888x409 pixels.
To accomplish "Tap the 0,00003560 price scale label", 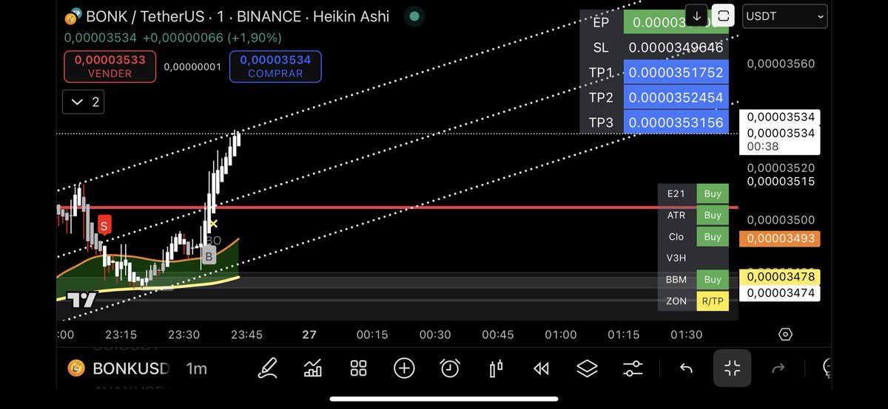I will pyautogui.click(x=781, y=63).
